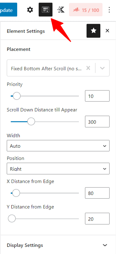Screen dimensions: 116x254
Task: Open the Kadence blocks controls icon
Action: click(61, 10)
